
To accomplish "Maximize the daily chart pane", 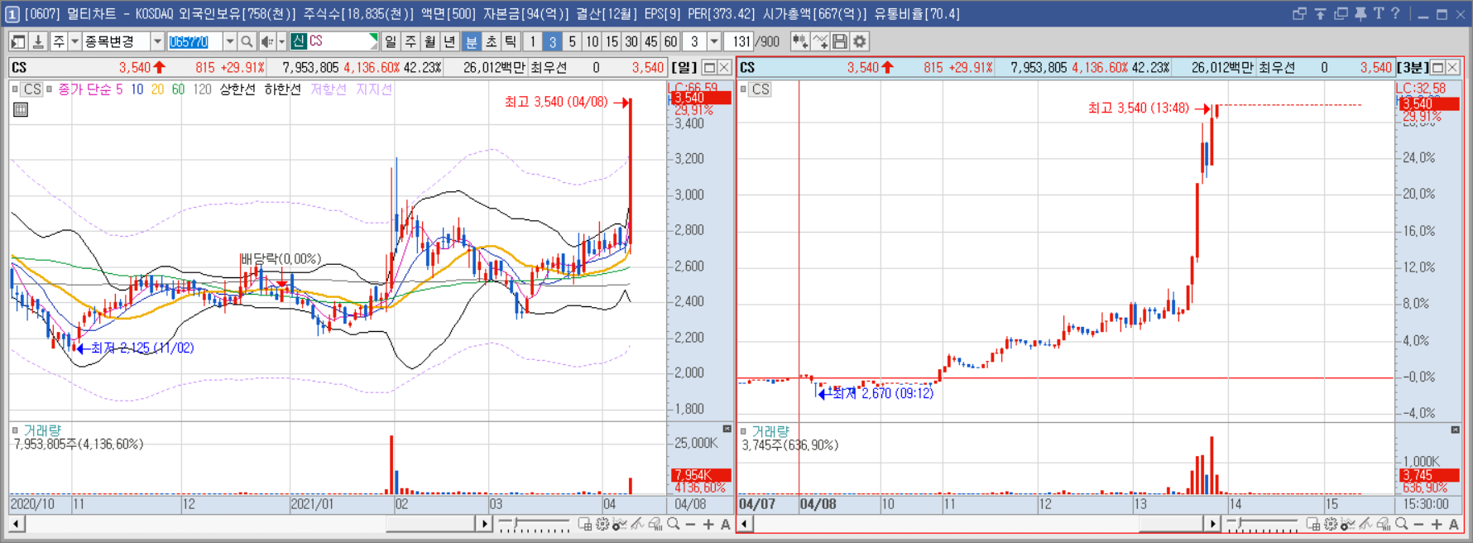I will [x=709, y=68].
